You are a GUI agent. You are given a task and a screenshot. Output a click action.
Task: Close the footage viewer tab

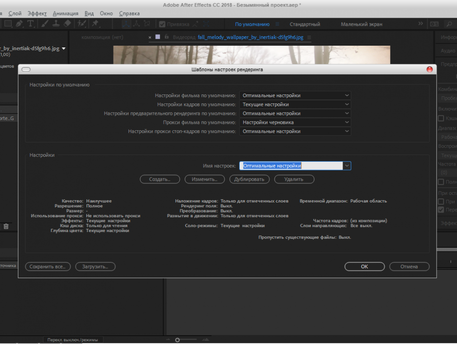(x=150, y=37)
